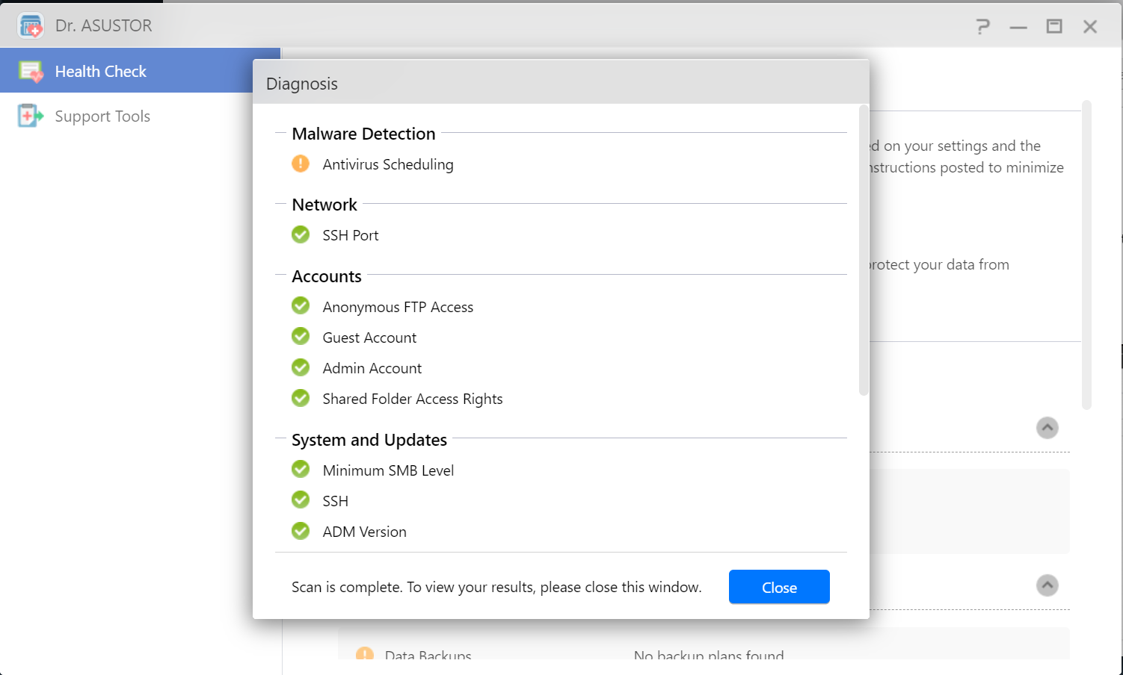Viewport: 1123px width, 675px height.
Task: Click the Admin Account status icon
Action: [301, 367]
